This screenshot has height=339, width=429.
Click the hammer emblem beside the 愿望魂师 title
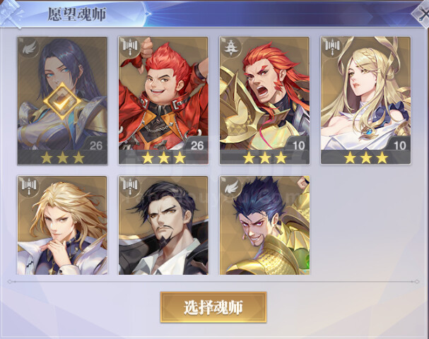click(12, 13)
